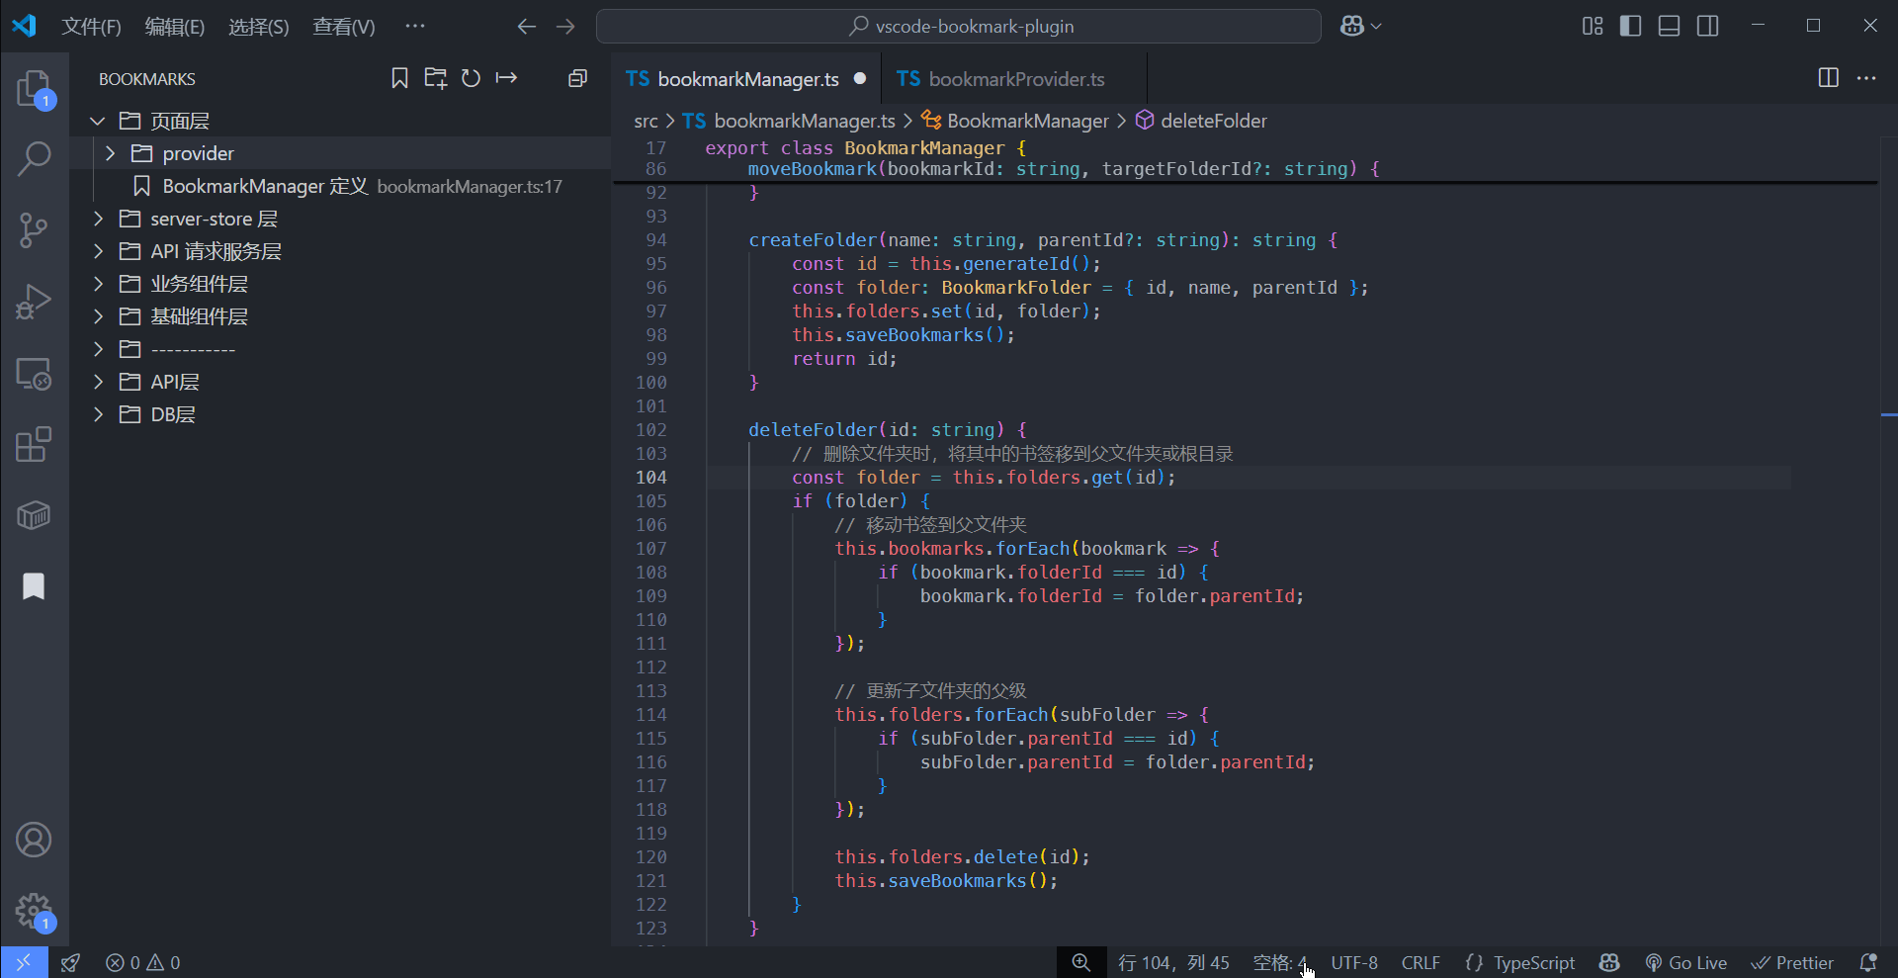Open notifications bell in status bar
The height and width of the screenshot is (978, 1898).
(1868, 962)
